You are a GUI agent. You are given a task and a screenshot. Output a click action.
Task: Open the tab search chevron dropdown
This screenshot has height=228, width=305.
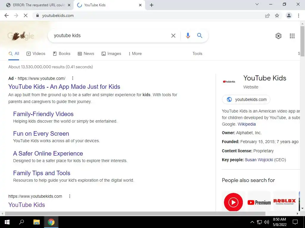tap(257, 4)
